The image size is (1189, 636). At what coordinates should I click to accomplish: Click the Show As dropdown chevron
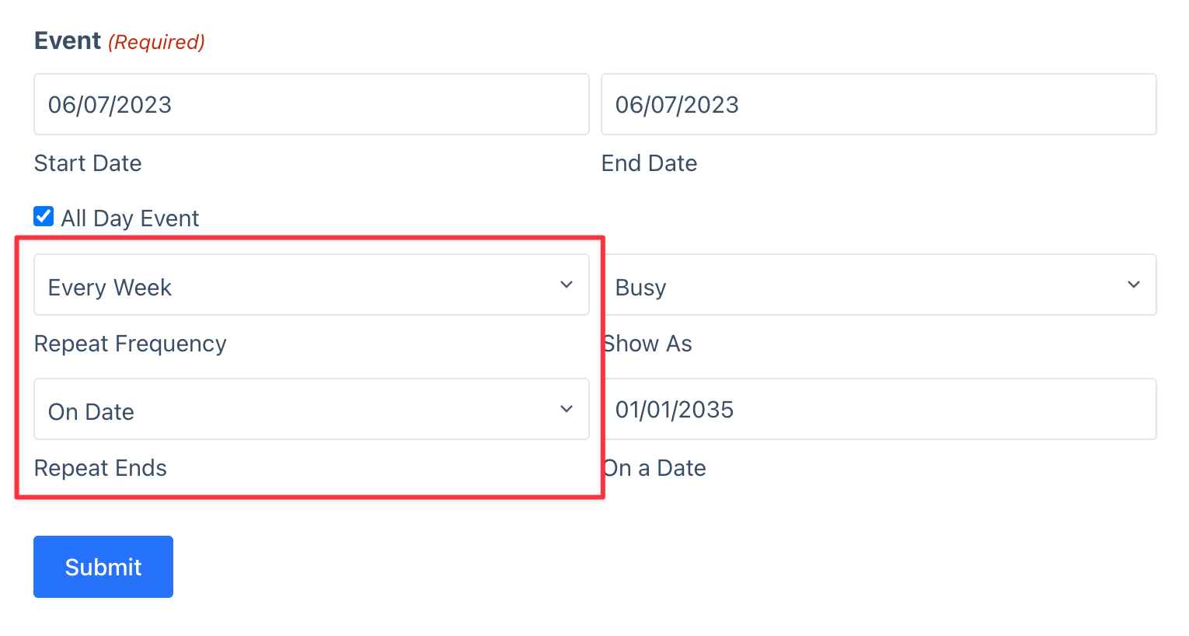1134,285
